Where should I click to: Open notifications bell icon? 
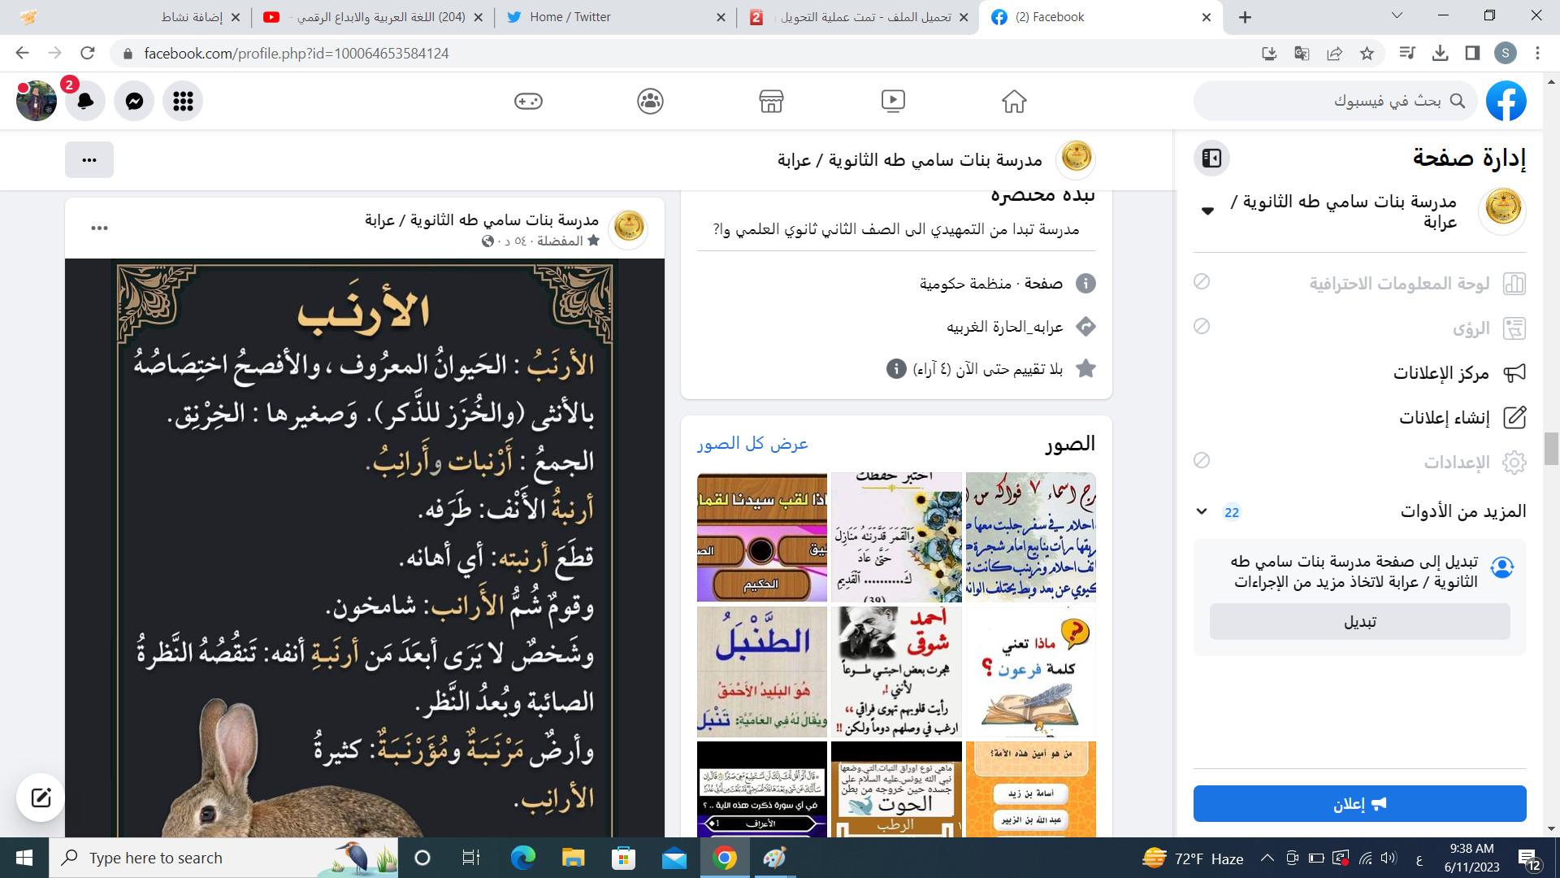point(85,101)
